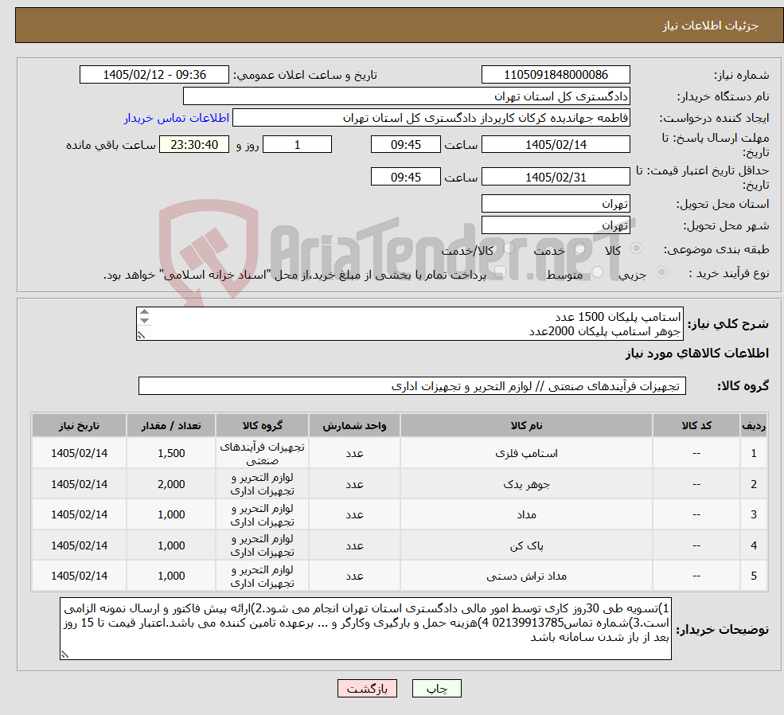The width and height of the screenshot is (784, 715).
Task: Click response deadline time 09:45 field
Action: 405,144
